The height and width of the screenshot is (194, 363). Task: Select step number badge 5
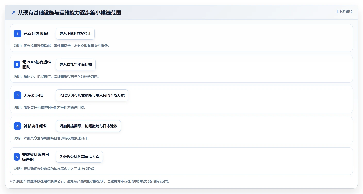tap(17, 157)
